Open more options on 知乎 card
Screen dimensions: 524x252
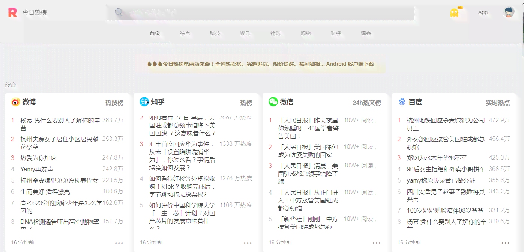tap(248, 243)
